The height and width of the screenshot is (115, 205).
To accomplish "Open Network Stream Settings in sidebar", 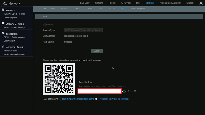I will pyautogui.click(x=14, y=27).
